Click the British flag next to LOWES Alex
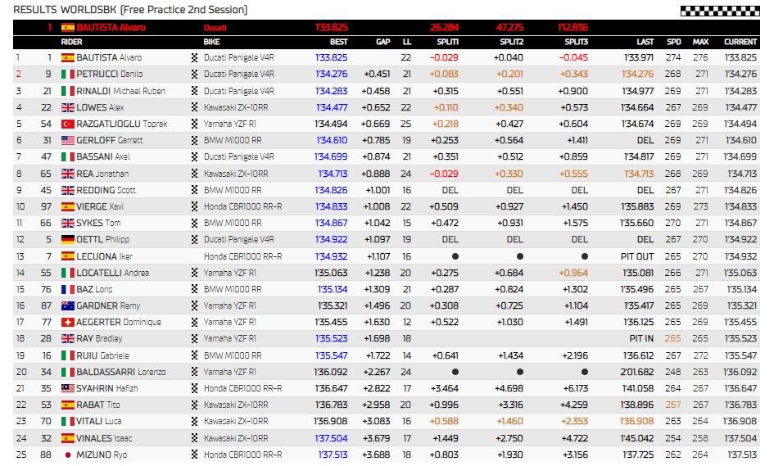Image resolution: width=774 pixels, height=466 pixels. pyautogui.click(x=68, y=107)
